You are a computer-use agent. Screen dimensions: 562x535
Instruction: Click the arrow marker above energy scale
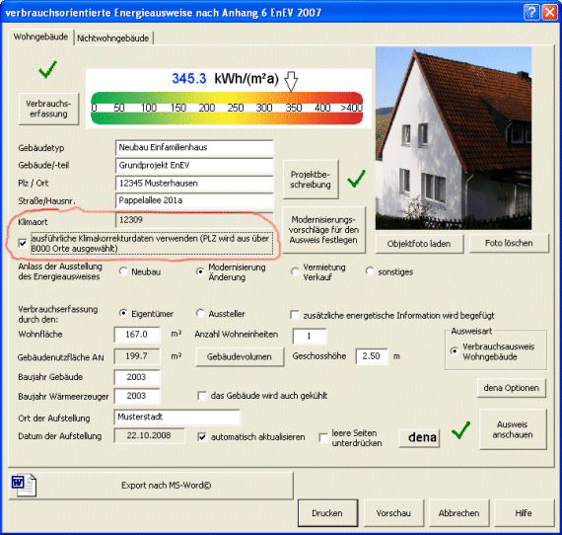(x=291, y=81)
